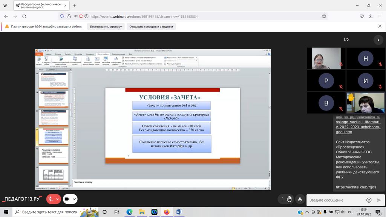Open the 'Разрешение' dropdown in PowerPoint
This screenshot has width=386, height=217.
(187, 58)
